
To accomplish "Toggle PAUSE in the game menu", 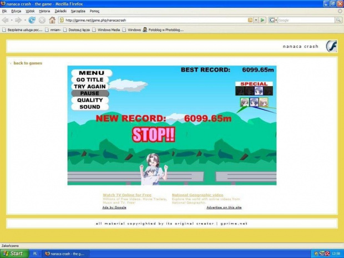I will (x=90, y=93).
